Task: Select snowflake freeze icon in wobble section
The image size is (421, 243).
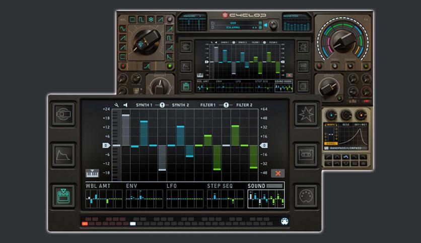Action: (x=151, y=20)
